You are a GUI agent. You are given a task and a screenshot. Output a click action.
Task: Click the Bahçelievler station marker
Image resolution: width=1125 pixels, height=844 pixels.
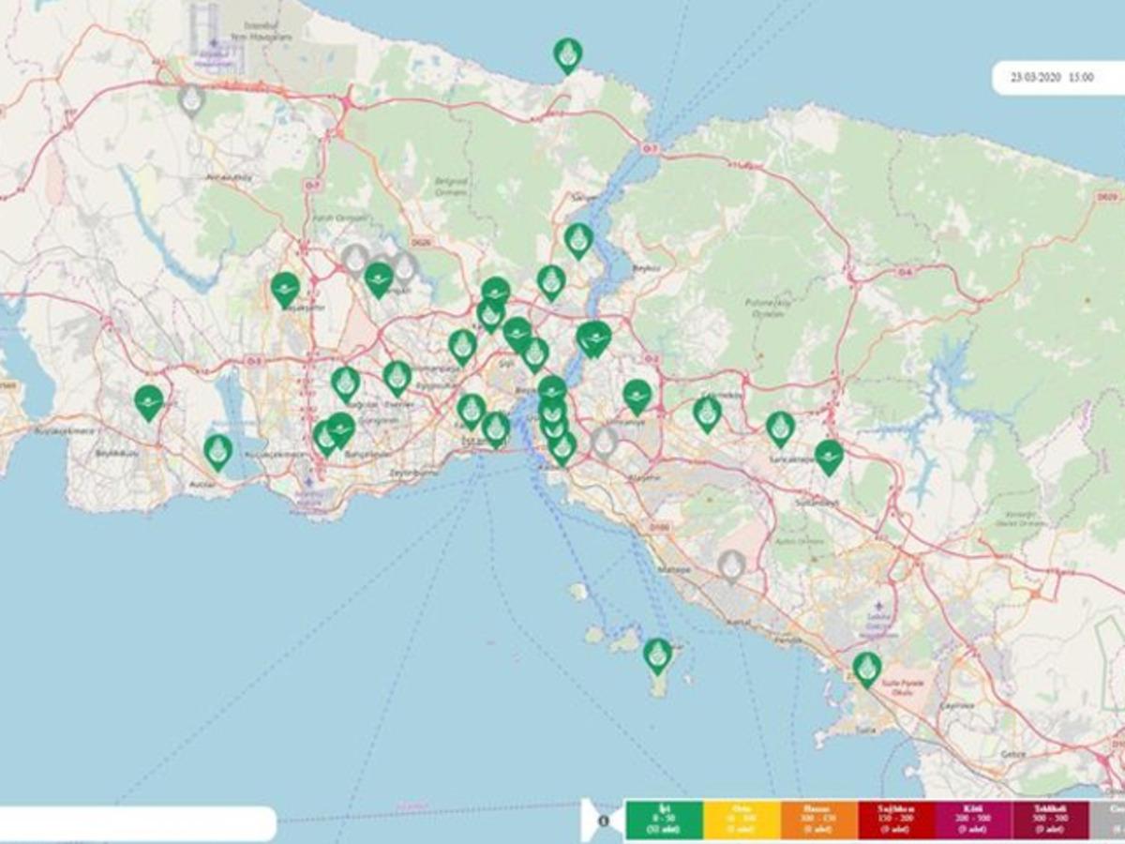pyautogui.click(x=337, y=431)
